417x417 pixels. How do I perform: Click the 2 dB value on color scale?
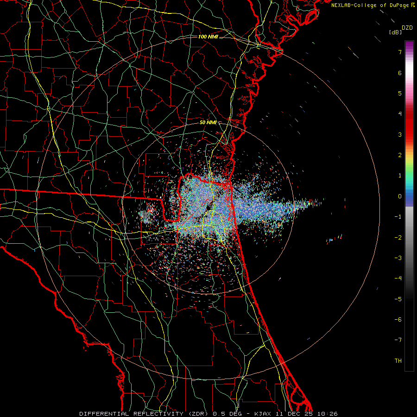[400, 155]
